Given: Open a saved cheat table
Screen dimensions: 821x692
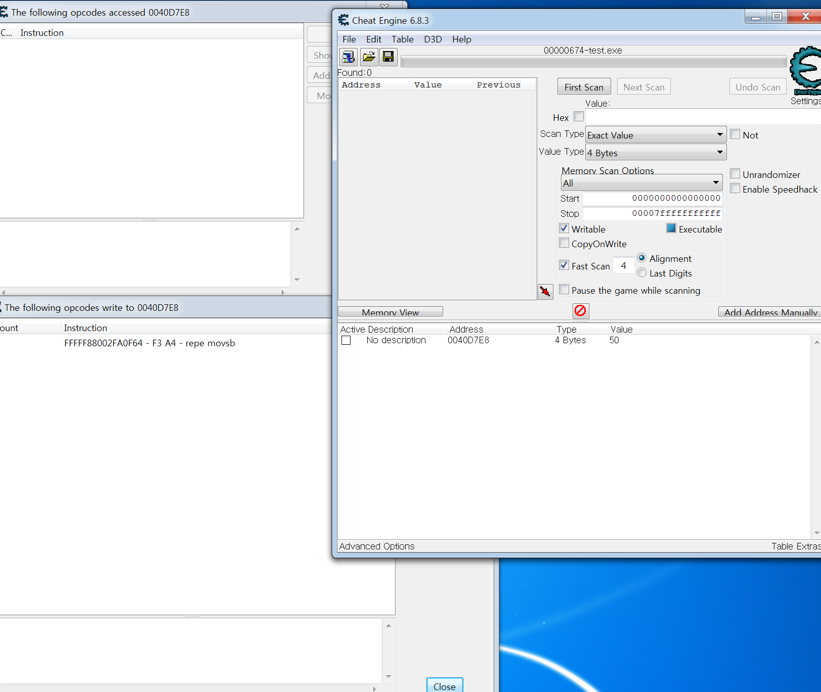Looking at the screenshot, I should pyautogui.click(x=369, y=57).
